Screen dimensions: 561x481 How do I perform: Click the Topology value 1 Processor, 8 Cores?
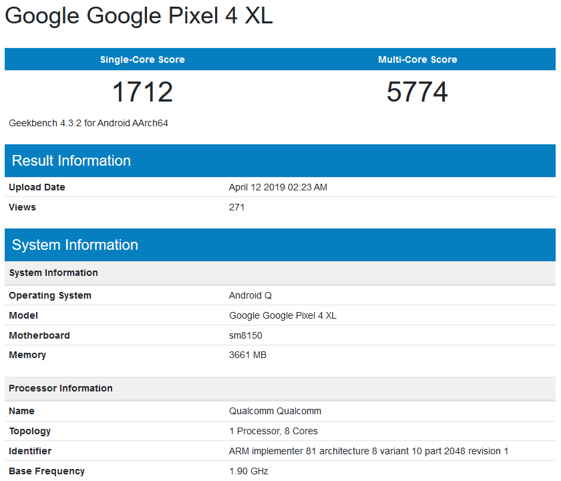(x=273, y=431)
